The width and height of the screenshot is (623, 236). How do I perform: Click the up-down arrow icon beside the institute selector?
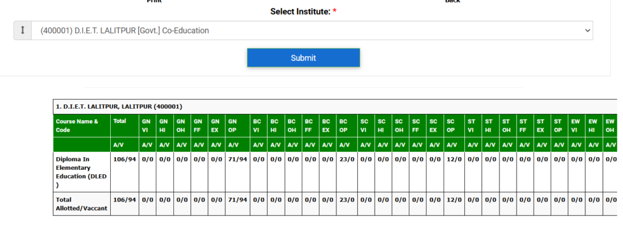point(23,30)
